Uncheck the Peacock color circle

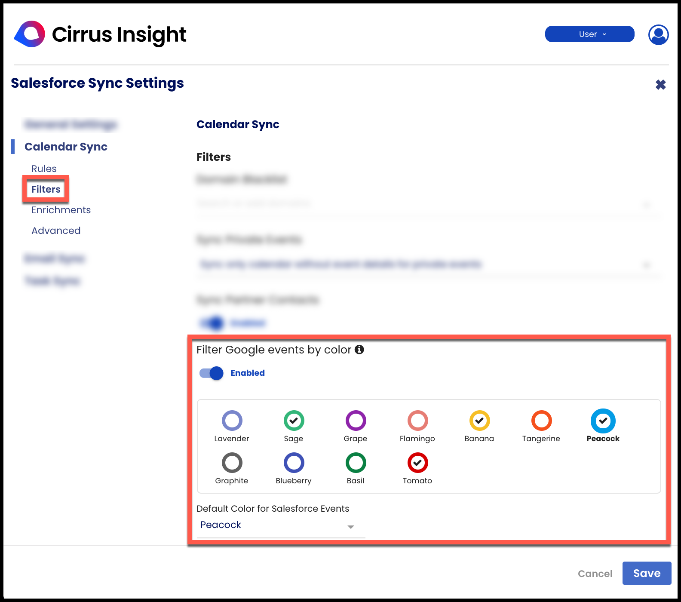tap(603, 421)
